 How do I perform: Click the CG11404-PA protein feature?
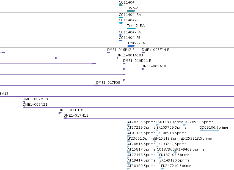120,35
